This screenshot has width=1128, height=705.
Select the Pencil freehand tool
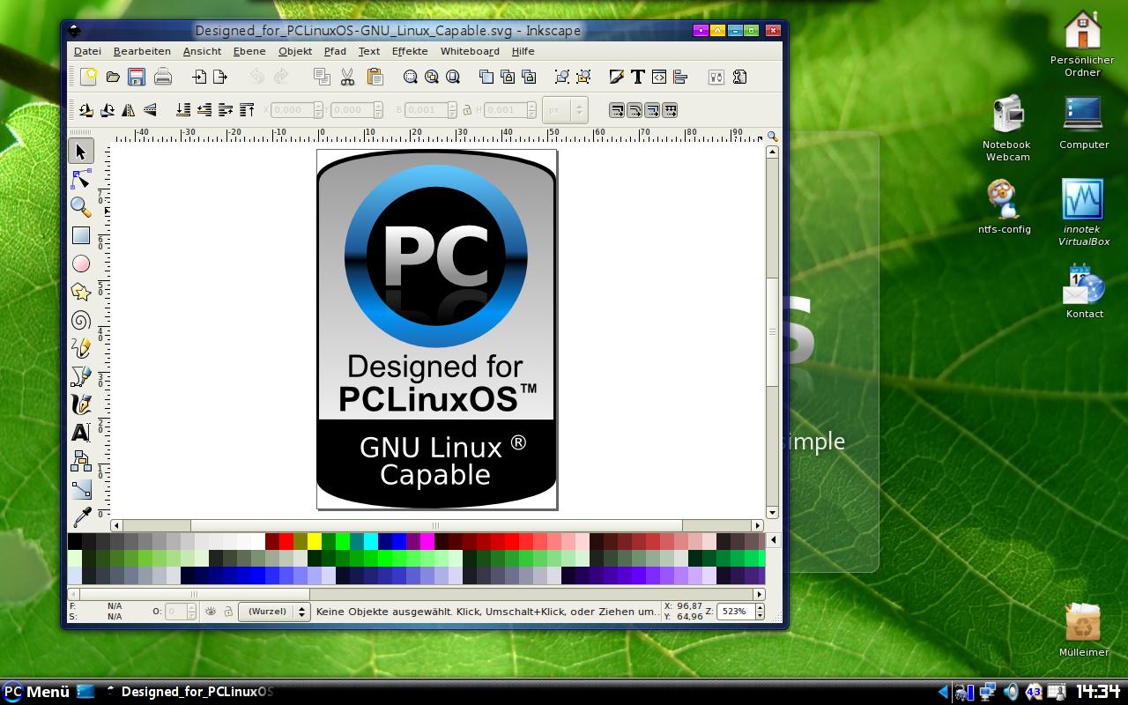point(81,348)
